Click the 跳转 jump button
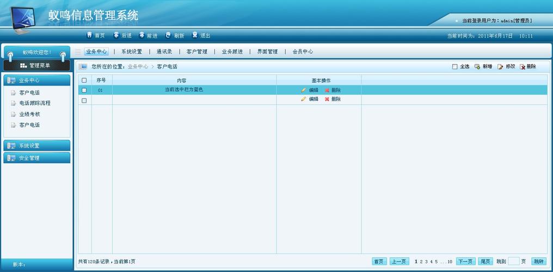553x272 pixels. (538, 262)
